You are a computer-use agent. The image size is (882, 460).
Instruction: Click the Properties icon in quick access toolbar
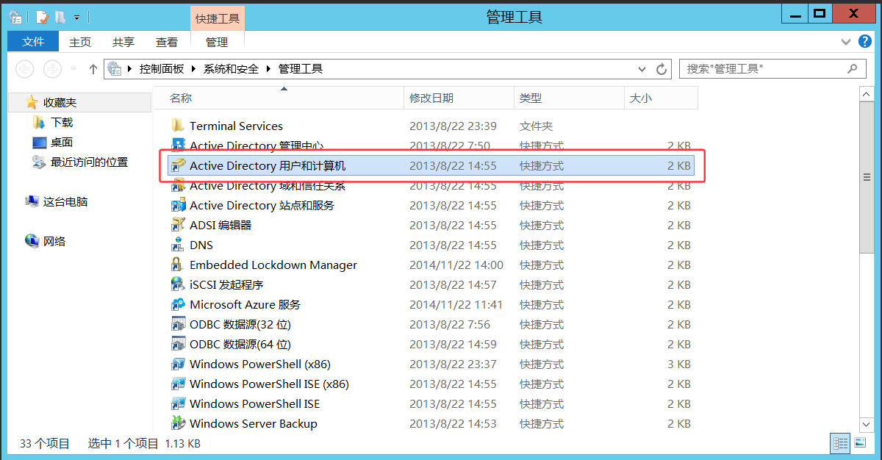[41, 16]
